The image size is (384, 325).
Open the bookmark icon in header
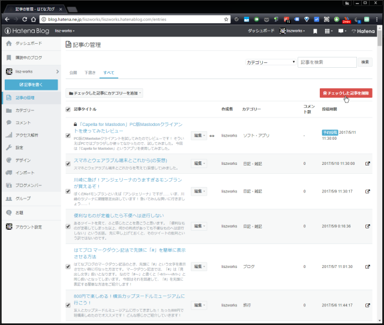coord(315,31)
